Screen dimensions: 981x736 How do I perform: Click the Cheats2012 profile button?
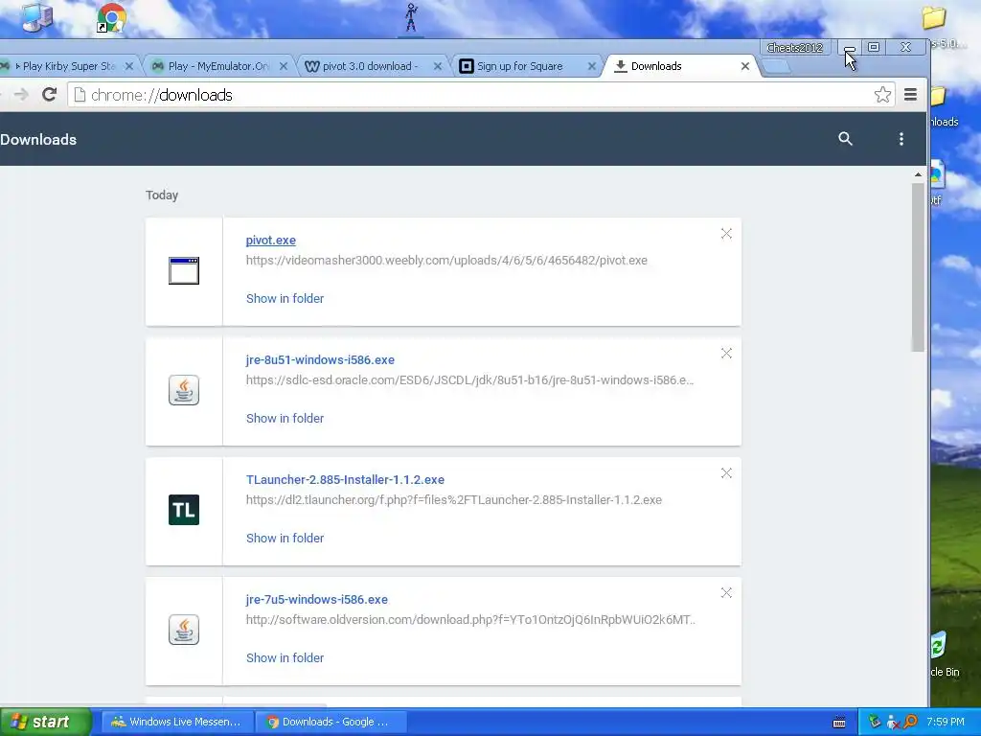[794, 48]
